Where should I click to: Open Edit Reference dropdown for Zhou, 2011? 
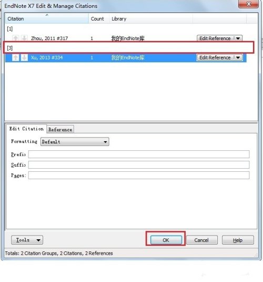[x=238, y=38]
